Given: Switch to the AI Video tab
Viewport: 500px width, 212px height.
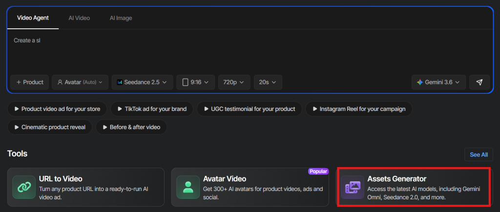Looking at the screenshot, I should click(x=79, y=18).
